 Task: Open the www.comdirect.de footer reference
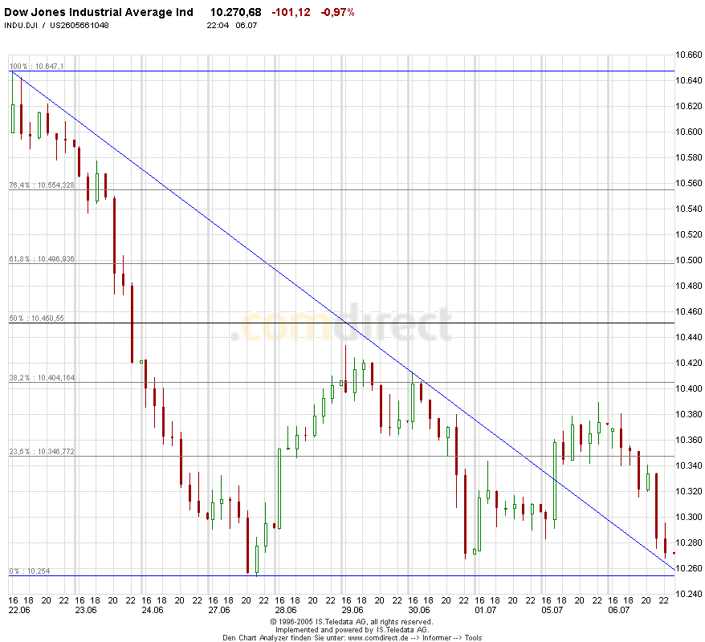[x=378, y=638]
